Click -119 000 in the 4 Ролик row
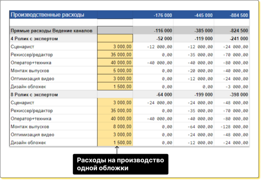Screen dimensions: 261x180 [x=203, y=38]
